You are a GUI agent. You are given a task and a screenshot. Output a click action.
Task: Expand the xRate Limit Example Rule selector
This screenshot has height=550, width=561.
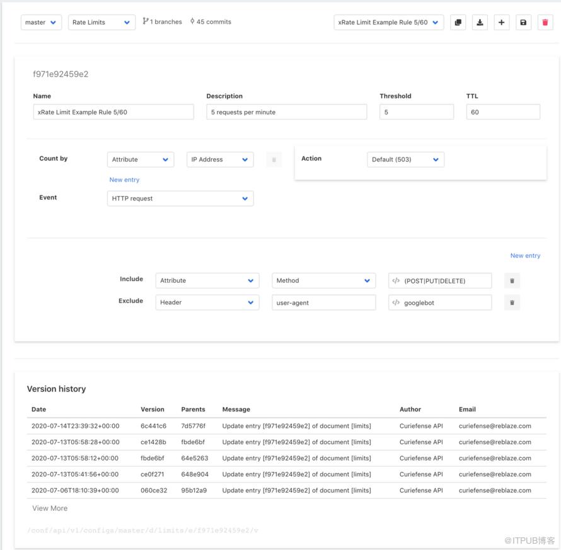pyautogui.click(x=389, y=22)
